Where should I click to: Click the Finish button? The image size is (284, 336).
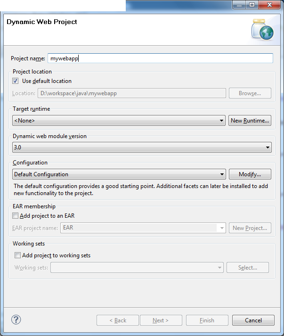207,320
